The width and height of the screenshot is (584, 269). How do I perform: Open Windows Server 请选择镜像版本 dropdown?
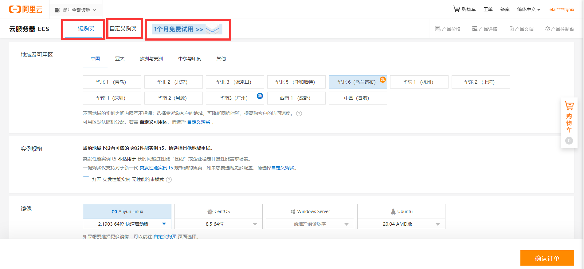[x=310, y=224]
